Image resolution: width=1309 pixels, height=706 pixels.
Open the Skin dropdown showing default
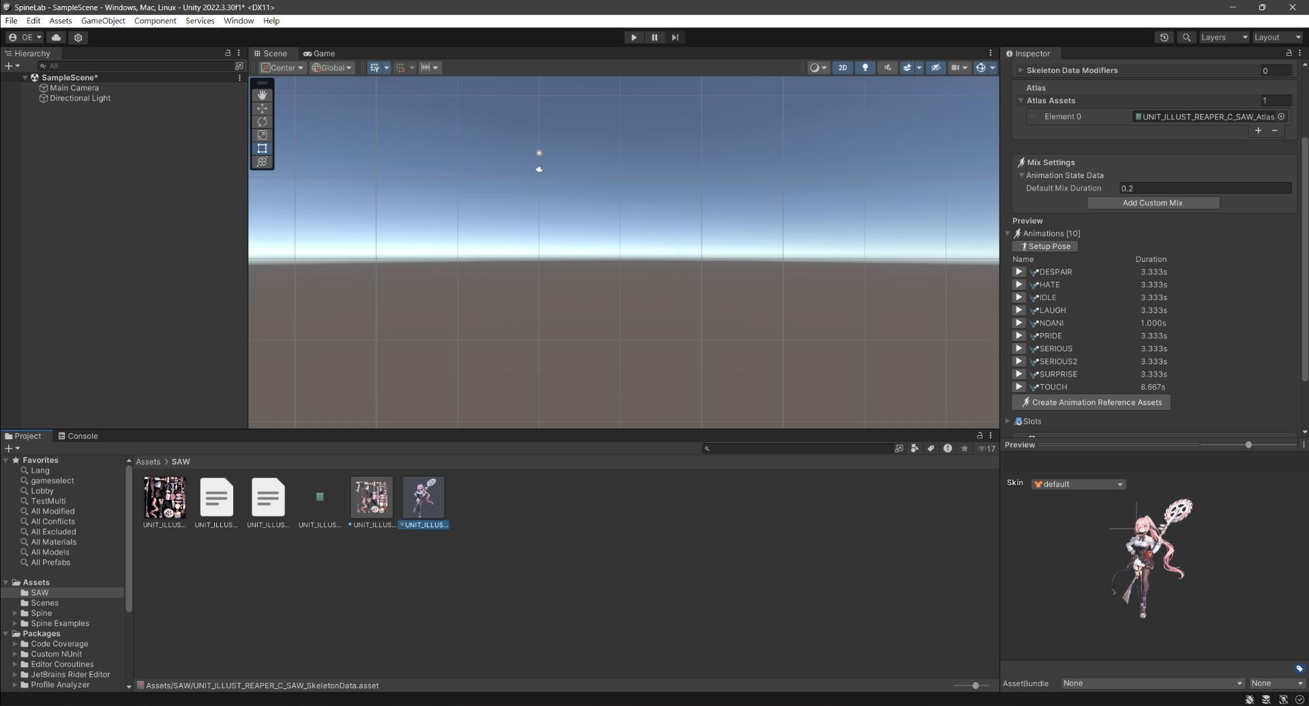tap(1078, 484)
